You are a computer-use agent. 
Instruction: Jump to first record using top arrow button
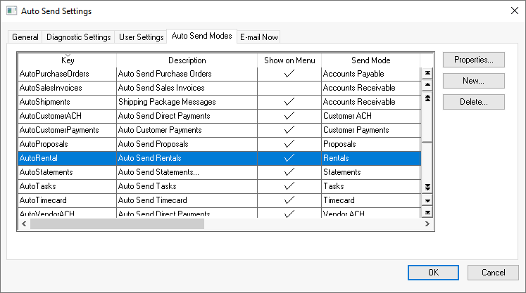point(427,74)
